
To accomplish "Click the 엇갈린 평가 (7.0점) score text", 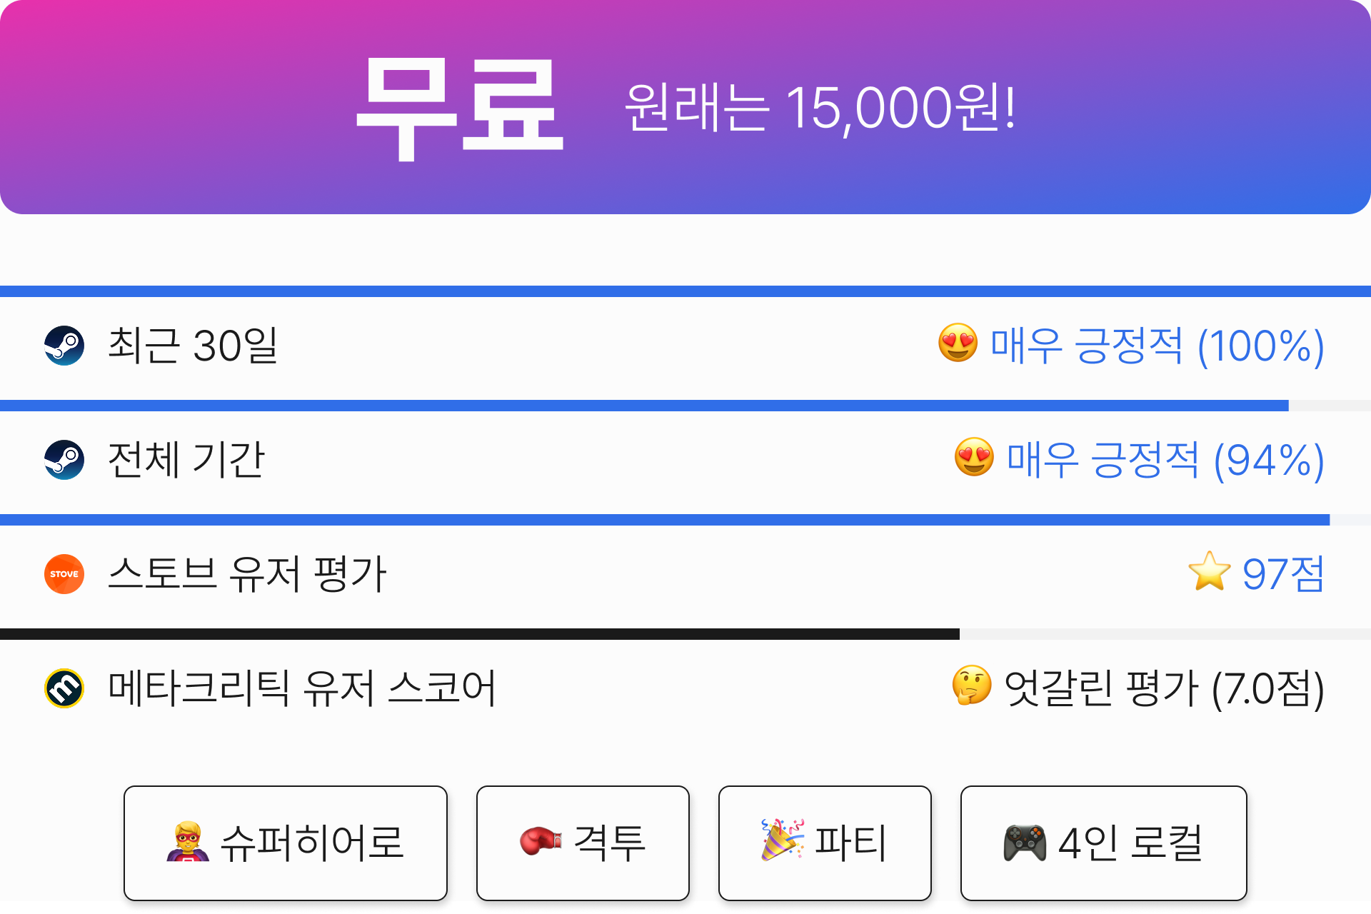I will click(x=1164, y=689).
